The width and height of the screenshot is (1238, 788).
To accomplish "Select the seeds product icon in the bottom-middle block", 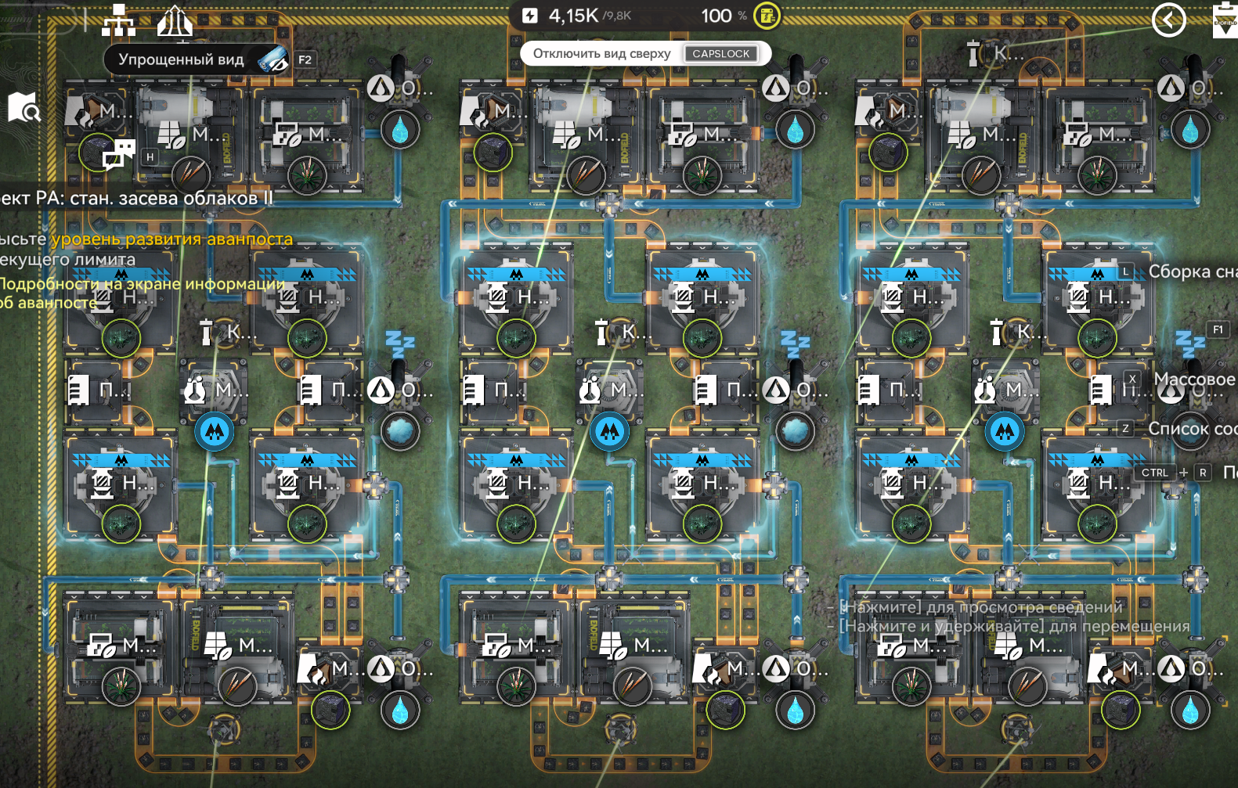I will tap(632, 686).
